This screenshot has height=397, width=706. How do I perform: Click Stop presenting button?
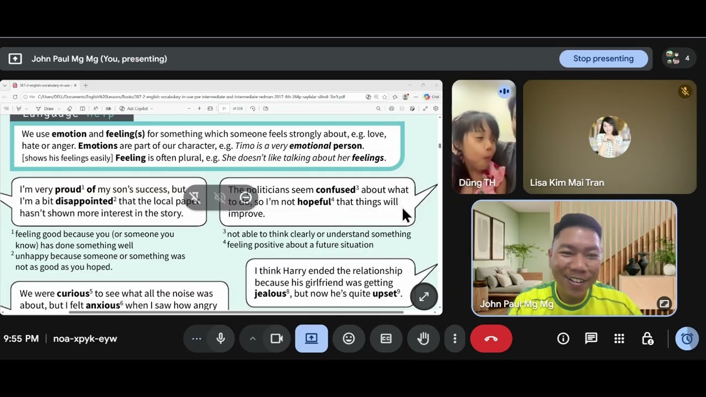point(603,58)
